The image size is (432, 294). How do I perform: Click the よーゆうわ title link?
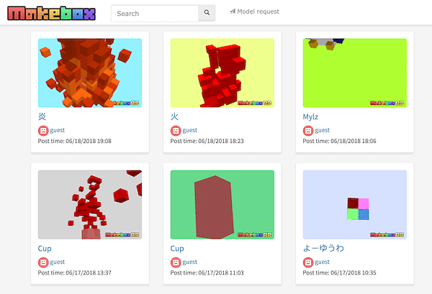point(323,248)
